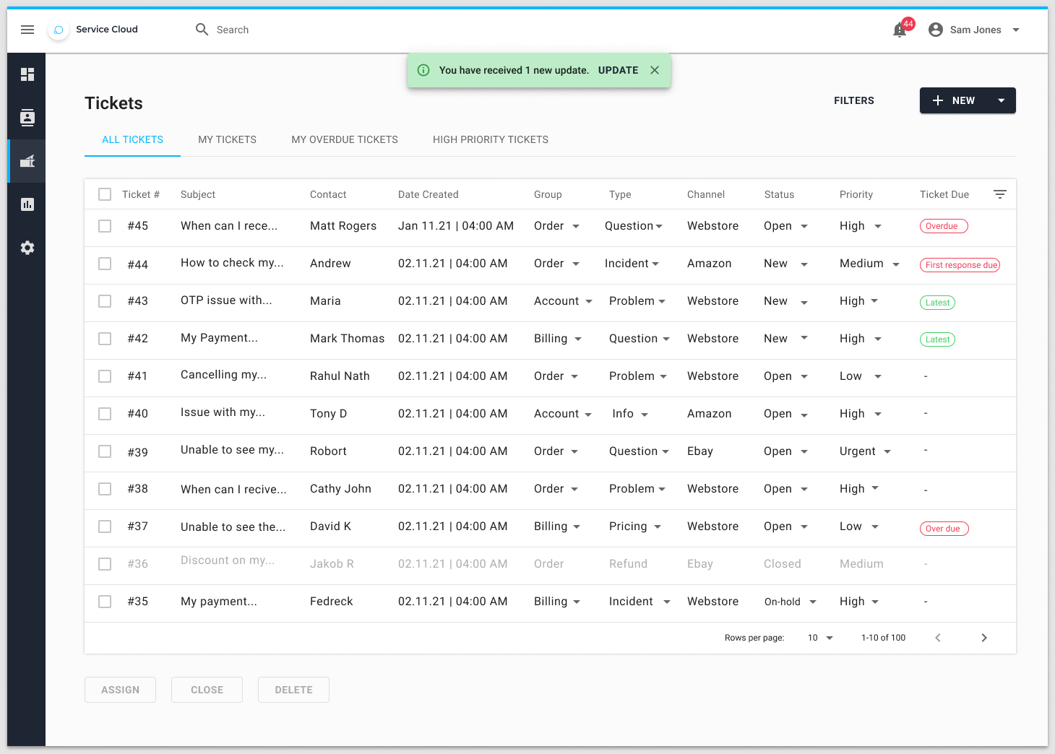Go to the previous page arrow

point(938,638)
